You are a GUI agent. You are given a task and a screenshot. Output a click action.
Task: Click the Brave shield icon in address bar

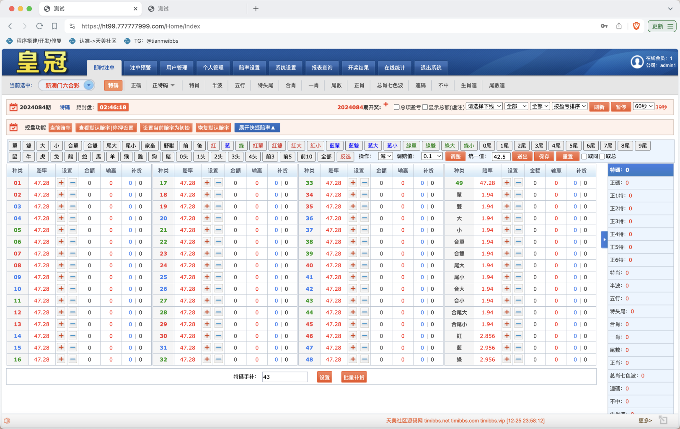click(636, 26)
